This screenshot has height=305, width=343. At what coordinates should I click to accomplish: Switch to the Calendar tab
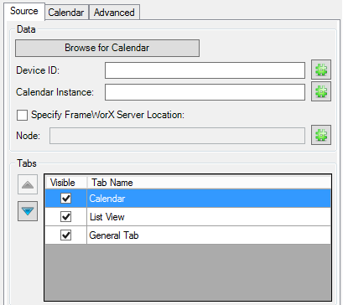(66, 13)
